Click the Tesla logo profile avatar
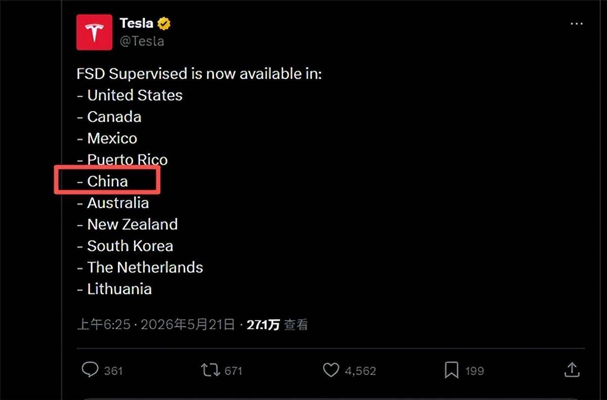Viewport: 607px width, 400px height. tap(94, 32)
